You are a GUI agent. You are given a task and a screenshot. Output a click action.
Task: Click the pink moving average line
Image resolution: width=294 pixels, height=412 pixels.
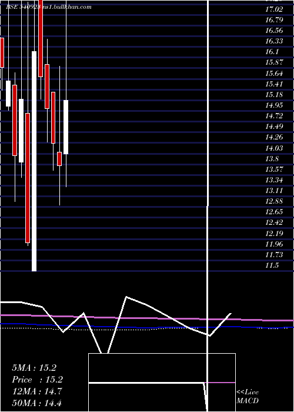coord(147,318)
